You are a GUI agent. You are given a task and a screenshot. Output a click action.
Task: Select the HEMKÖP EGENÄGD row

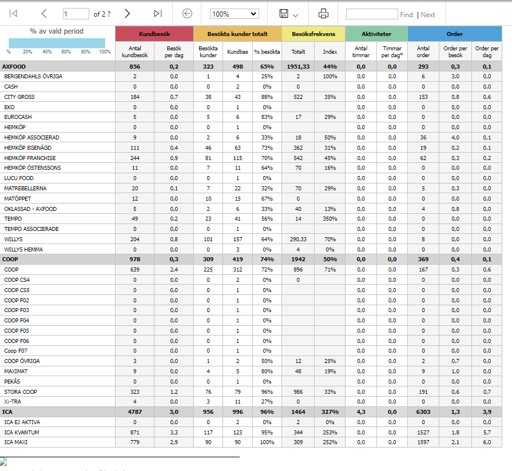pos(251,147)
